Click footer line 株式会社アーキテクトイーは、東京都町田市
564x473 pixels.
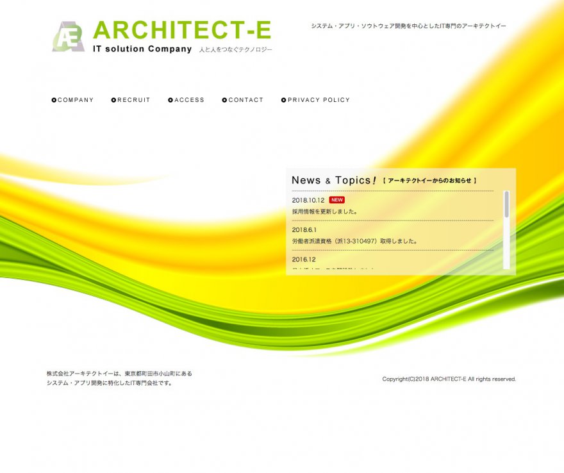(x=119, y=374)
